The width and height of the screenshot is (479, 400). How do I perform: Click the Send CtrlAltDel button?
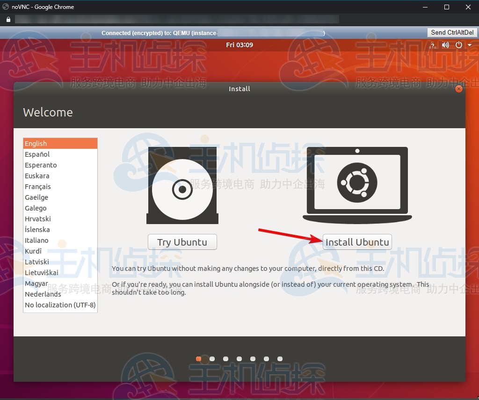coord(452,32)
